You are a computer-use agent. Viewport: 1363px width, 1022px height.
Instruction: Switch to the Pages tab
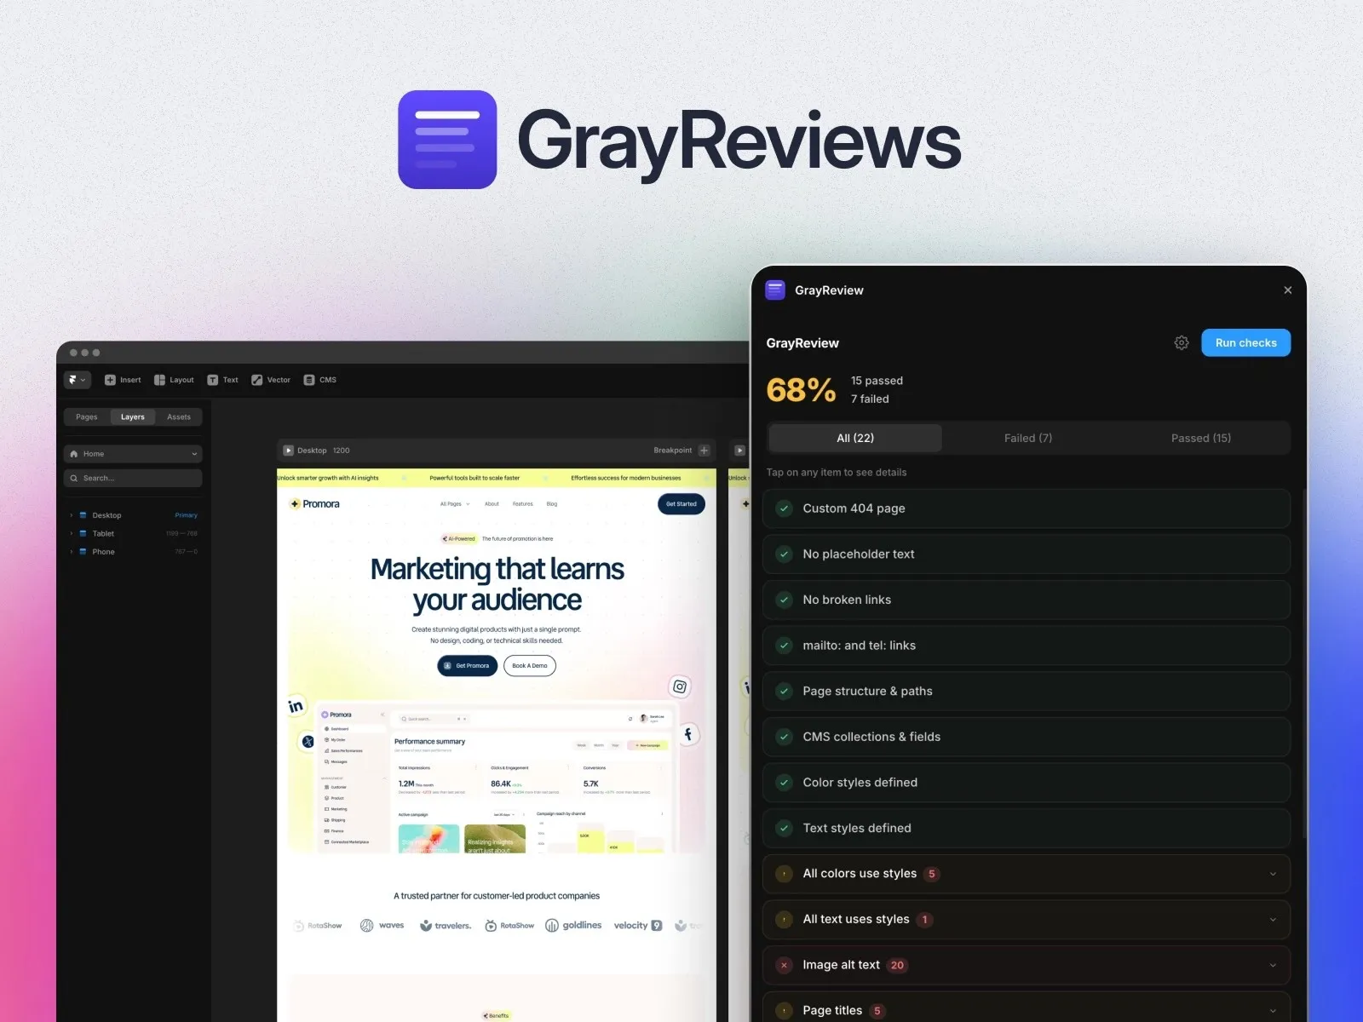[x=87, y=417]
